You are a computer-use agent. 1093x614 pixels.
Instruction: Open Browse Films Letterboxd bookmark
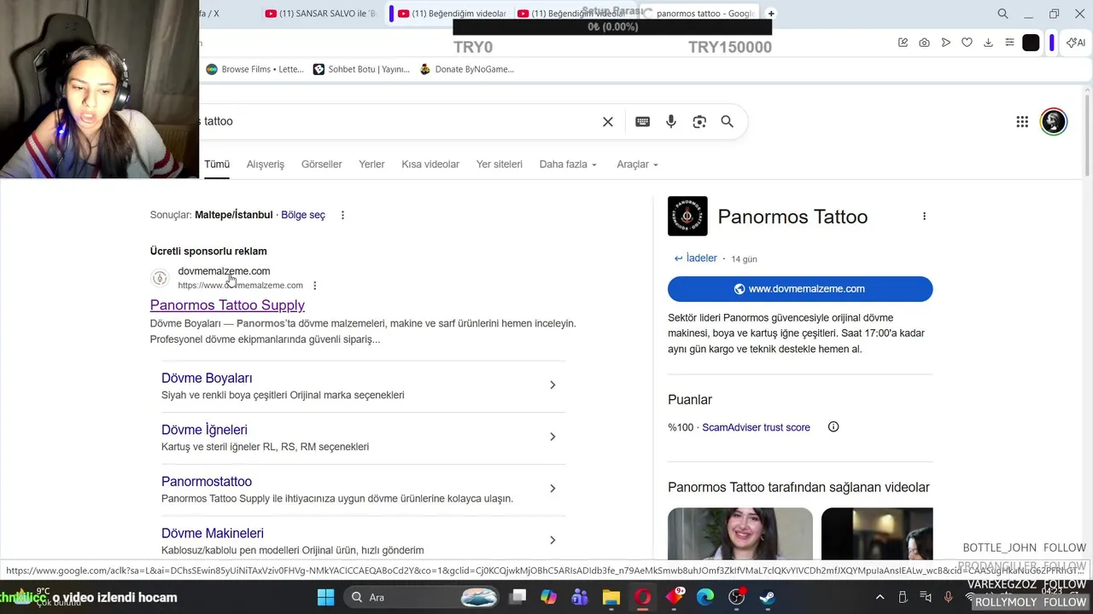[254, 69]
